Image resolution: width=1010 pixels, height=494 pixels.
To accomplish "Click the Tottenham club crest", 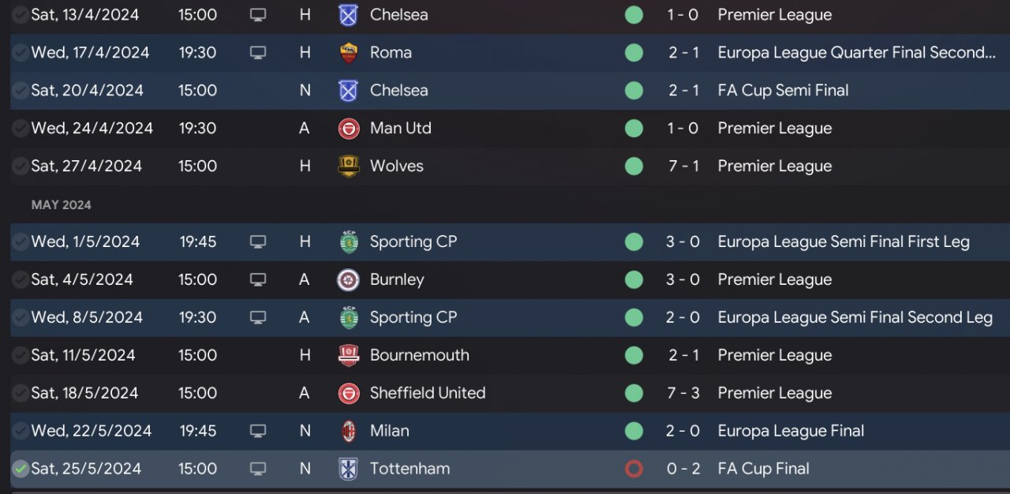I will point(348,469).
